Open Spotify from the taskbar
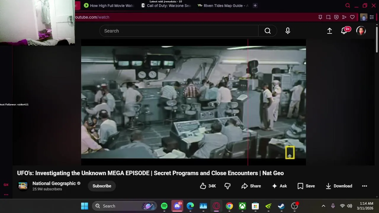This screenshot has height=213, width=379. coord(164,206)
